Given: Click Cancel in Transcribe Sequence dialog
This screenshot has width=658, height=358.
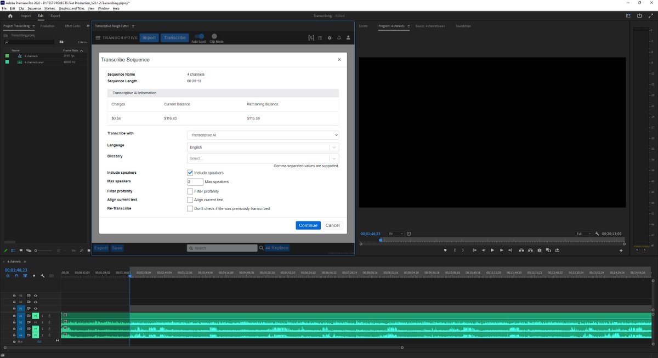Looking at the screenshot, I should (x=332, y=225).
